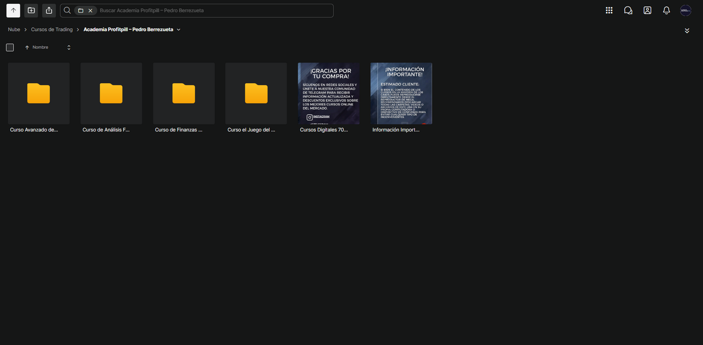Click the Curso de Análisis F... name label
The width and height of the screenshot is (703, 345).
click(106, 130)
